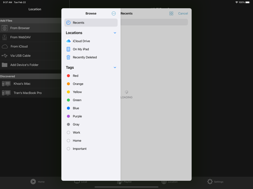Select the Work tag circle
253x189 pixels.
68,132
